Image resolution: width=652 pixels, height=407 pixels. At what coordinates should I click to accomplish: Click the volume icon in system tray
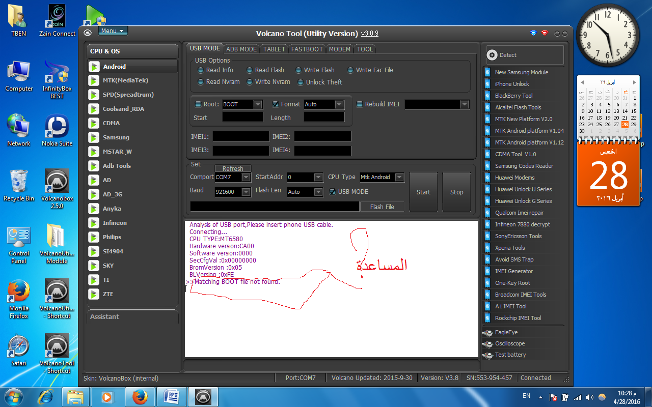tap(590, 397)
